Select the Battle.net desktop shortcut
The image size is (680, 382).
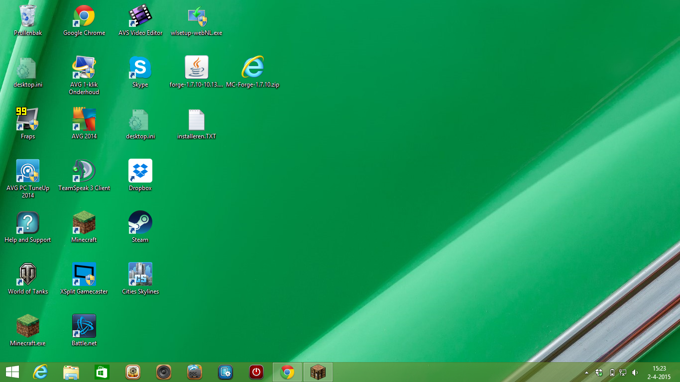(x=84, y=331)
